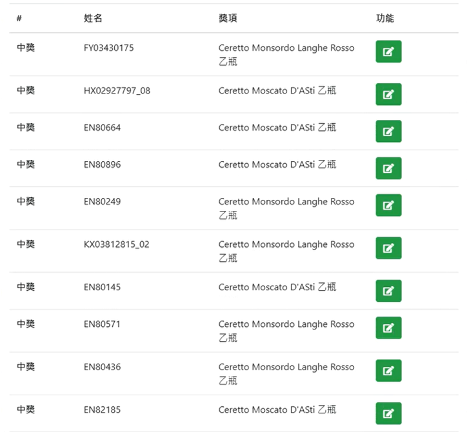This screenshot has height=432, width=467.
Task: Click the prize cell in the EN80436 row
Action: 286,373
